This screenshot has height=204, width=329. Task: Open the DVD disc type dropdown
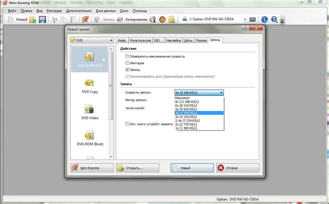click(x=92, y=40)
